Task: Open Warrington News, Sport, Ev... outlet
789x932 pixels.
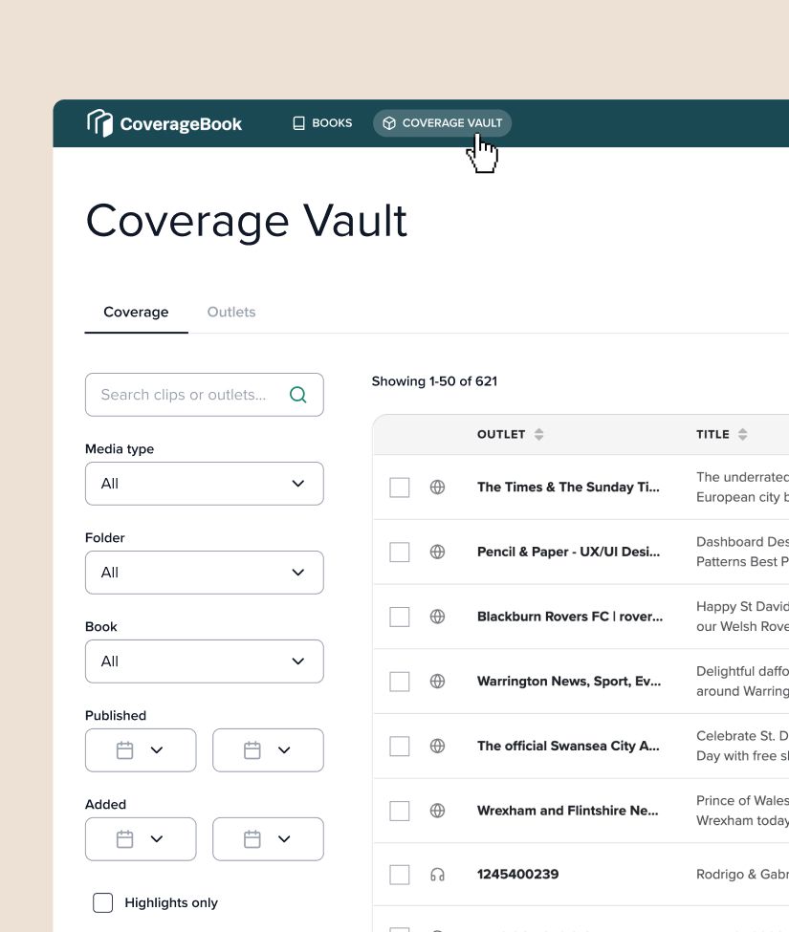Action: click(x=569, y=682)
